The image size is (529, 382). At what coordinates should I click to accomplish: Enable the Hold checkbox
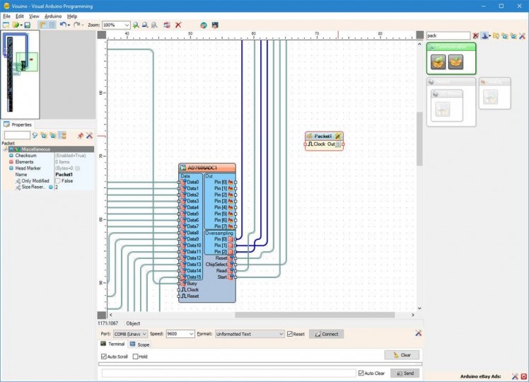tap(136, 357)
